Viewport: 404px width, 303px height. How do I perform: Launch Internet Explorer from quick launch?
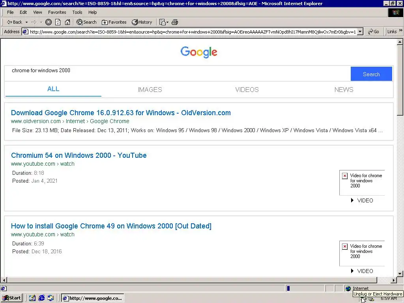click(41, 298)
